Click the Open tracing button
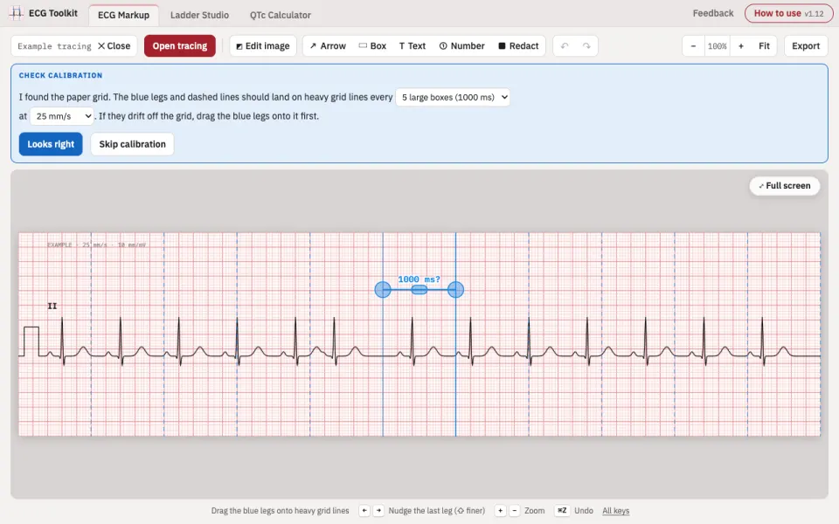The height and width of the screenshot is (524, 839). [x=180, y=46]
